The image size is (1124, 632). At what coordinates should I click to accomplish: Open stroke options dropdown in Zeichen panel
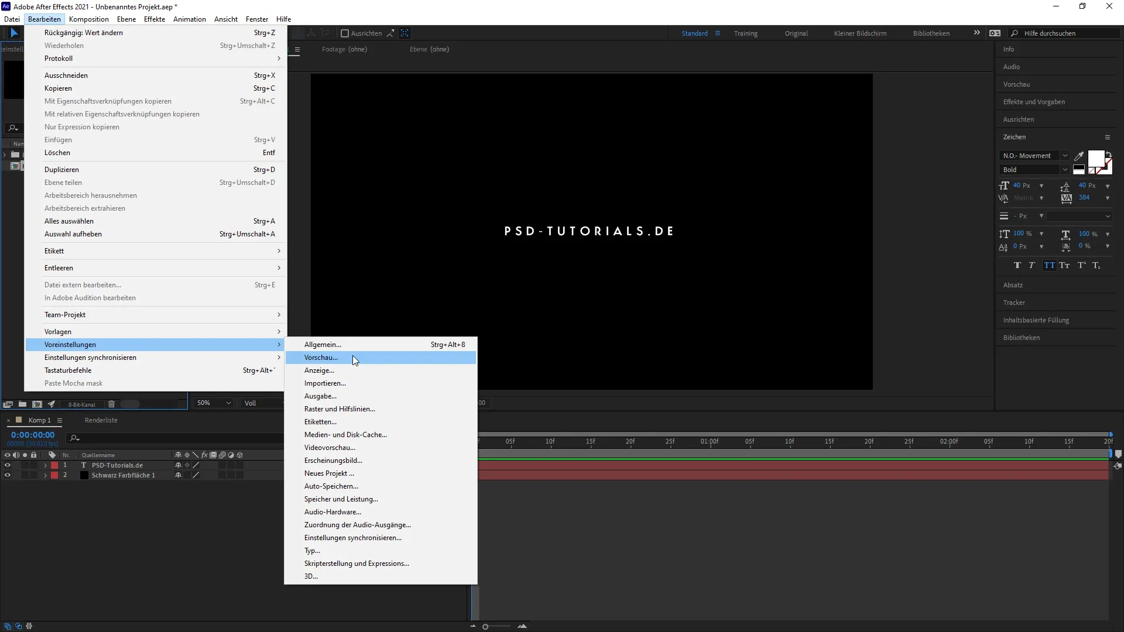(x=1080, y=216)
